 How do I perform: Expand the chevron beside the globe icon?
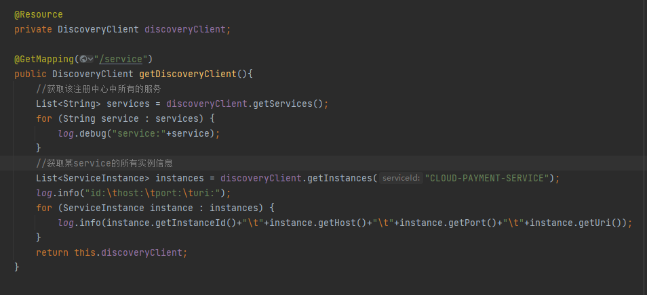click(x=91, y=59)
